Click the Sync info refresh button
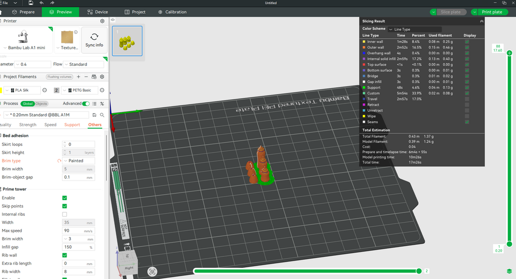Screen dimensions: 516x279 pyautogui.click(x=94, y=40)
